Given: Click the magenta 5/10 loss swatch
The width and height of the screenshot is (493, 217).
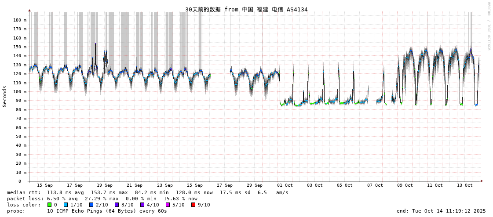Looking at the screenshot, I should (168, 205).
